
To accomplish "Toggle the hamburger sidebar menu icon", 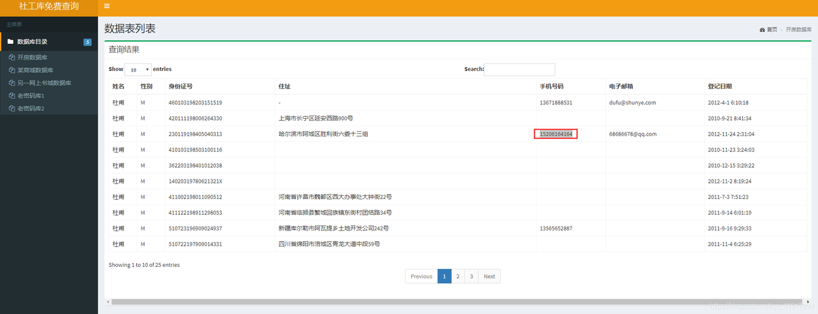I will point(107,6).
